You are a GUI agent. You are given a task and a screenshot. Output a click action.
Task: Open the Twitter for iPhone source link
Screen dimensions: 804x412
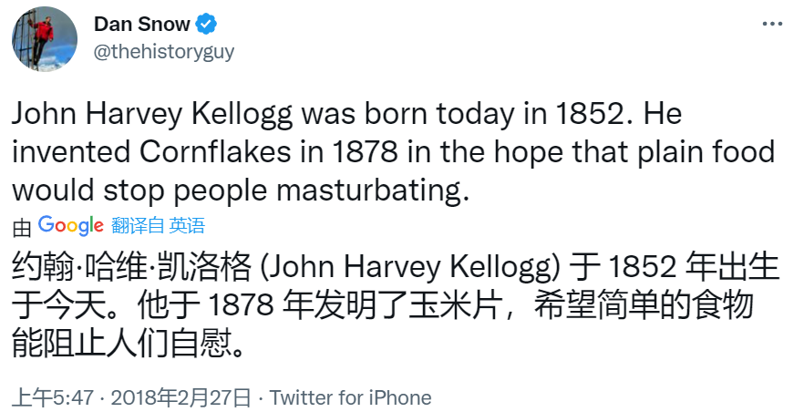click(x=351, y=397)
